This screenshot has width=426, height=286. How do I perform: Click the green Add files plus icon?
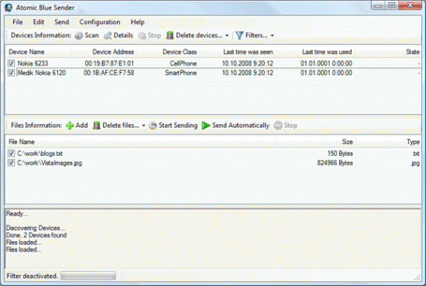70,126
